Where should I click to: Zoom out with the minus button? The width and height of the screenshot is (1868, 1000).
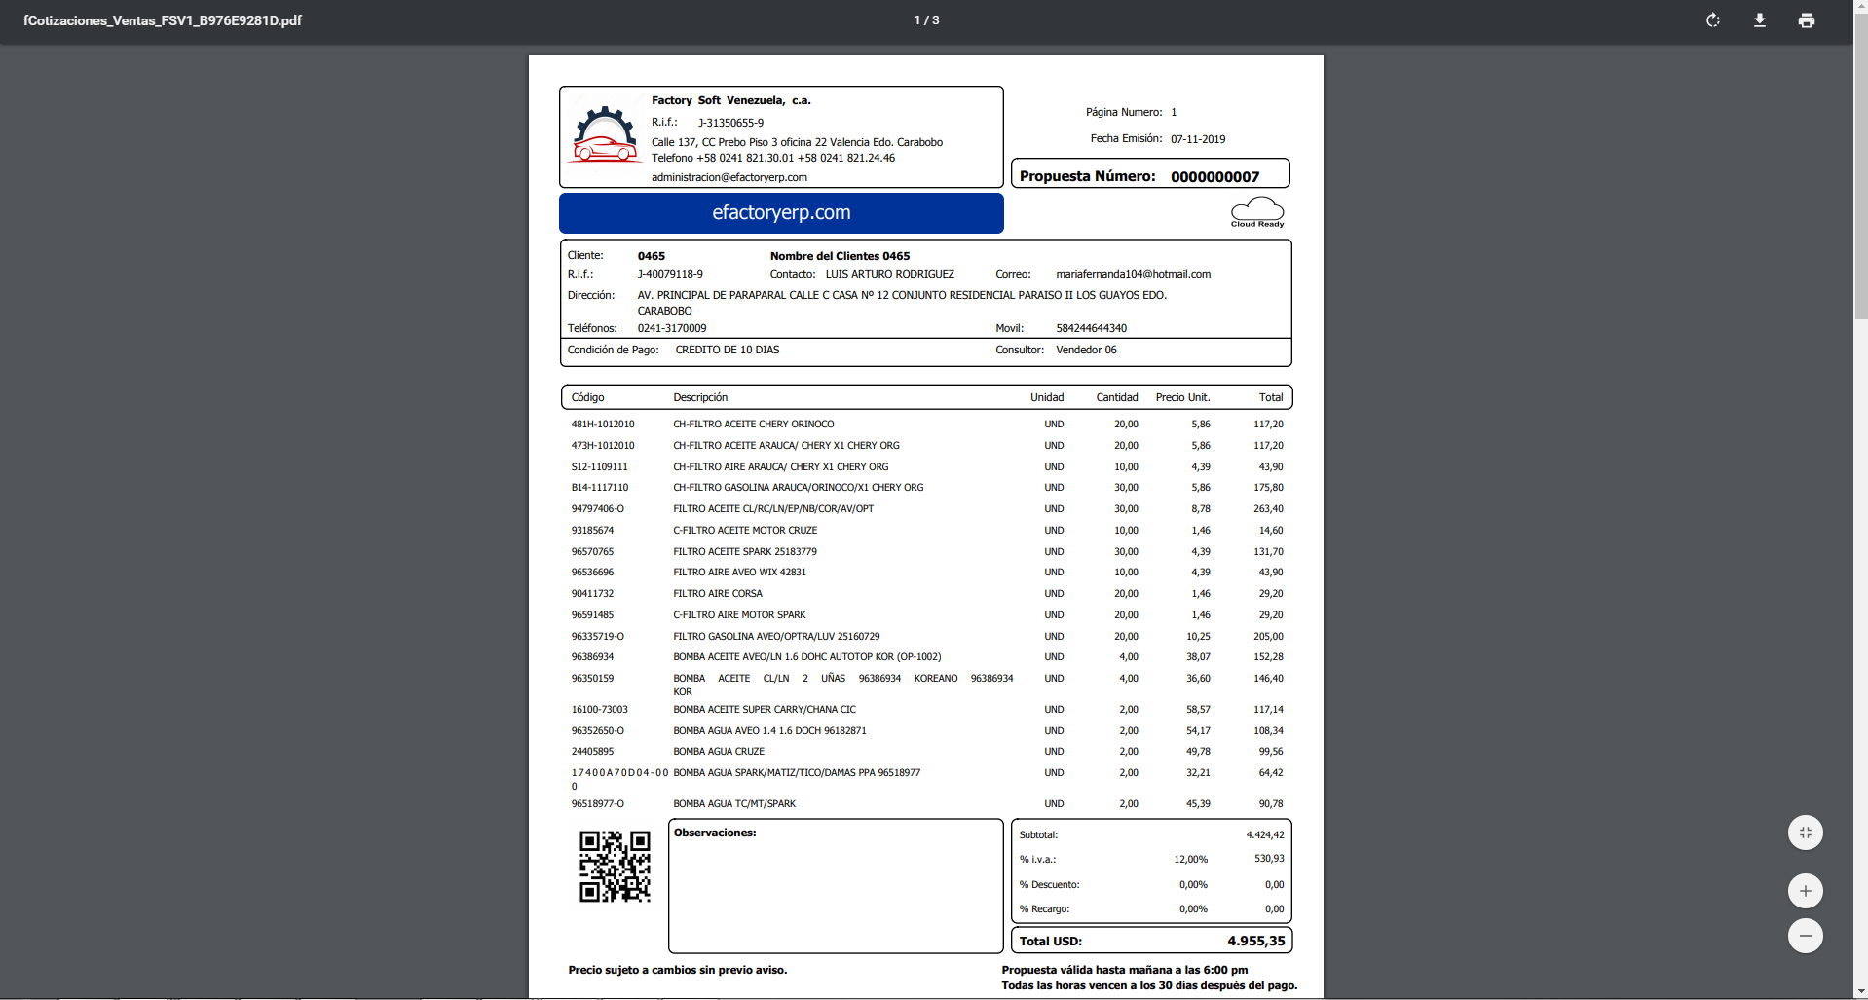1806,936
